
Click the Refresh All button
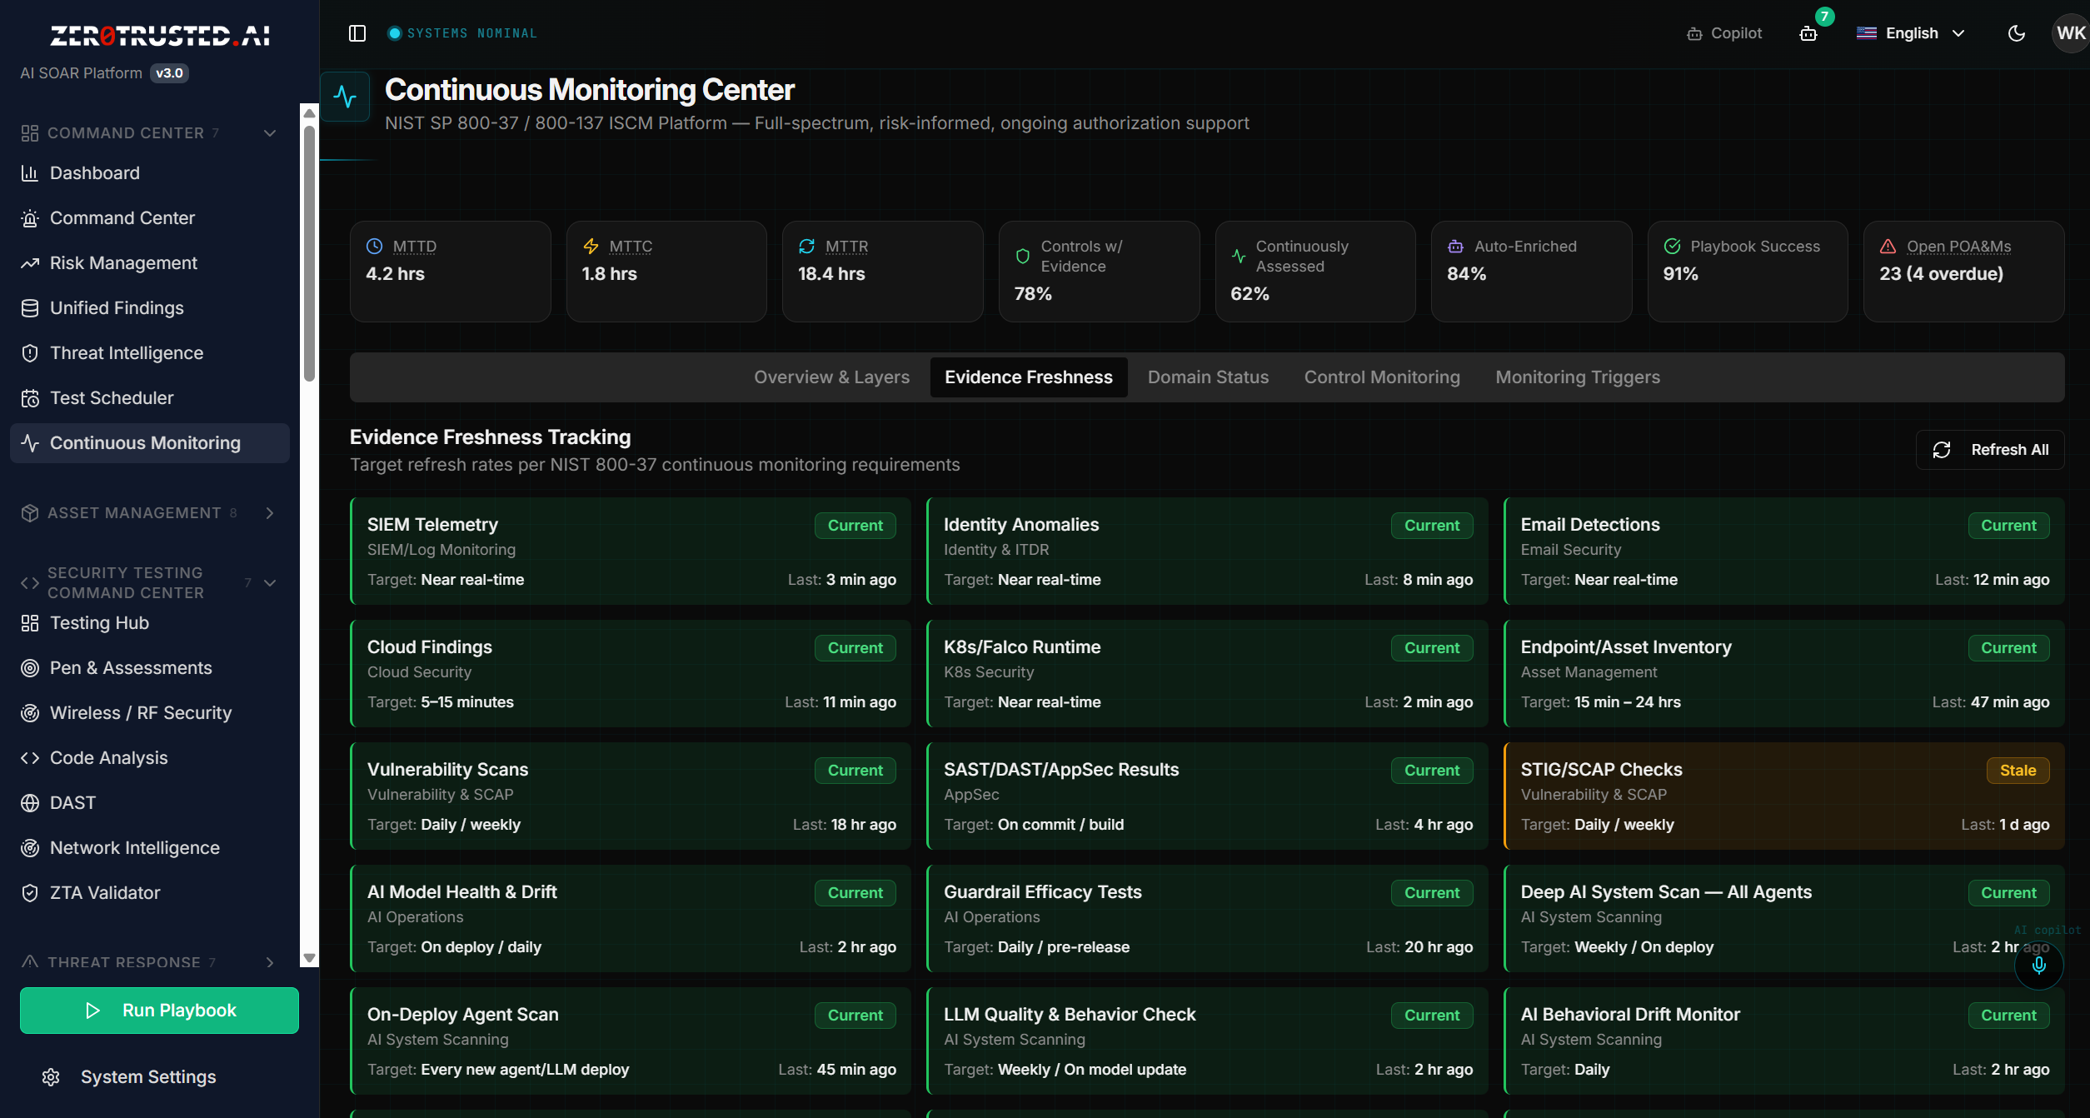1990,450
